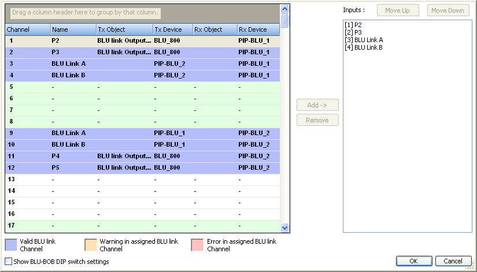Click BLU_800 Tx Device in channel 2
The height and width of the screenshot is (272, 477).
pyautogui.click(x=167, y=53)
